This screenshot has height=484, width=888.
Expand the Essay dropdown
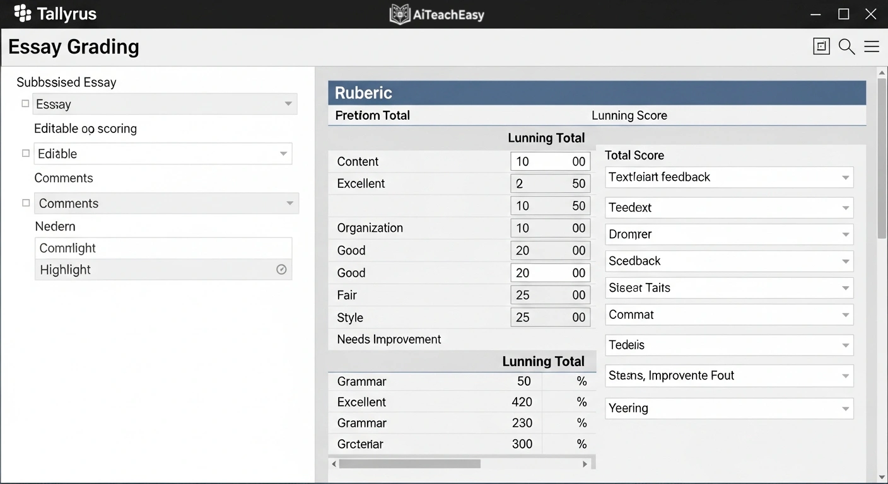pos(288,103)
